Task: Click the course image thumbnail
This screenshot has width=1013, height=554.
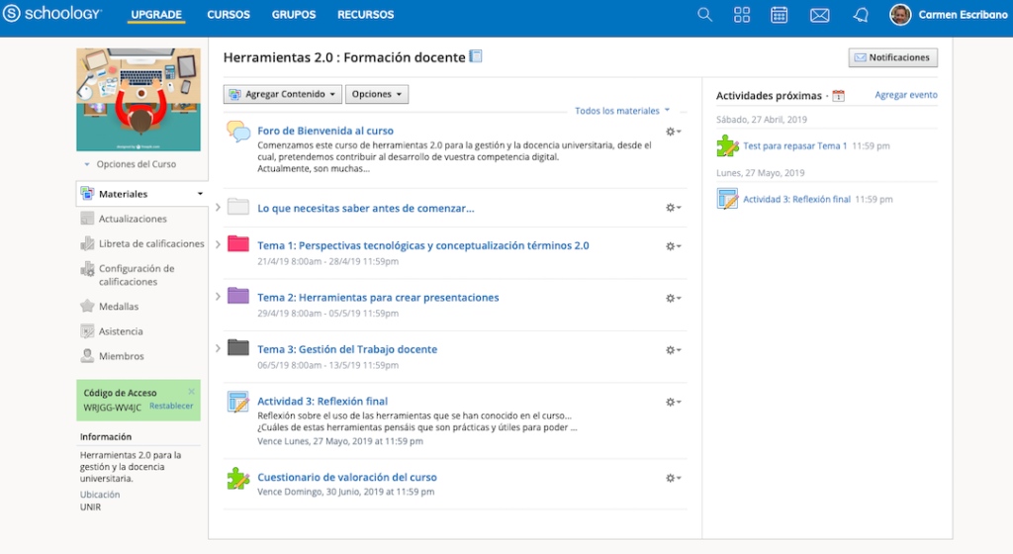Action: pos(138,100)
